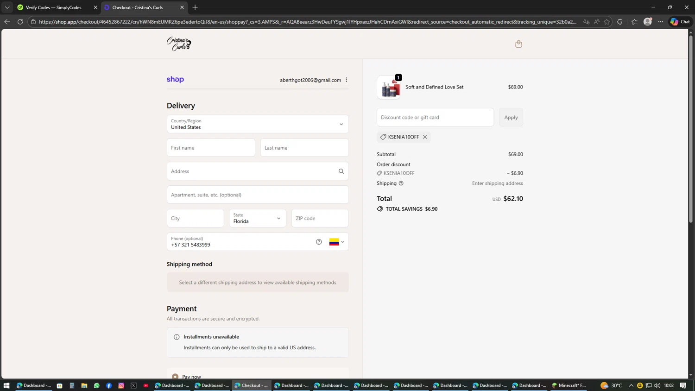Open Facebook from the taskbar
695x391 pixels.
pos(109,385)
